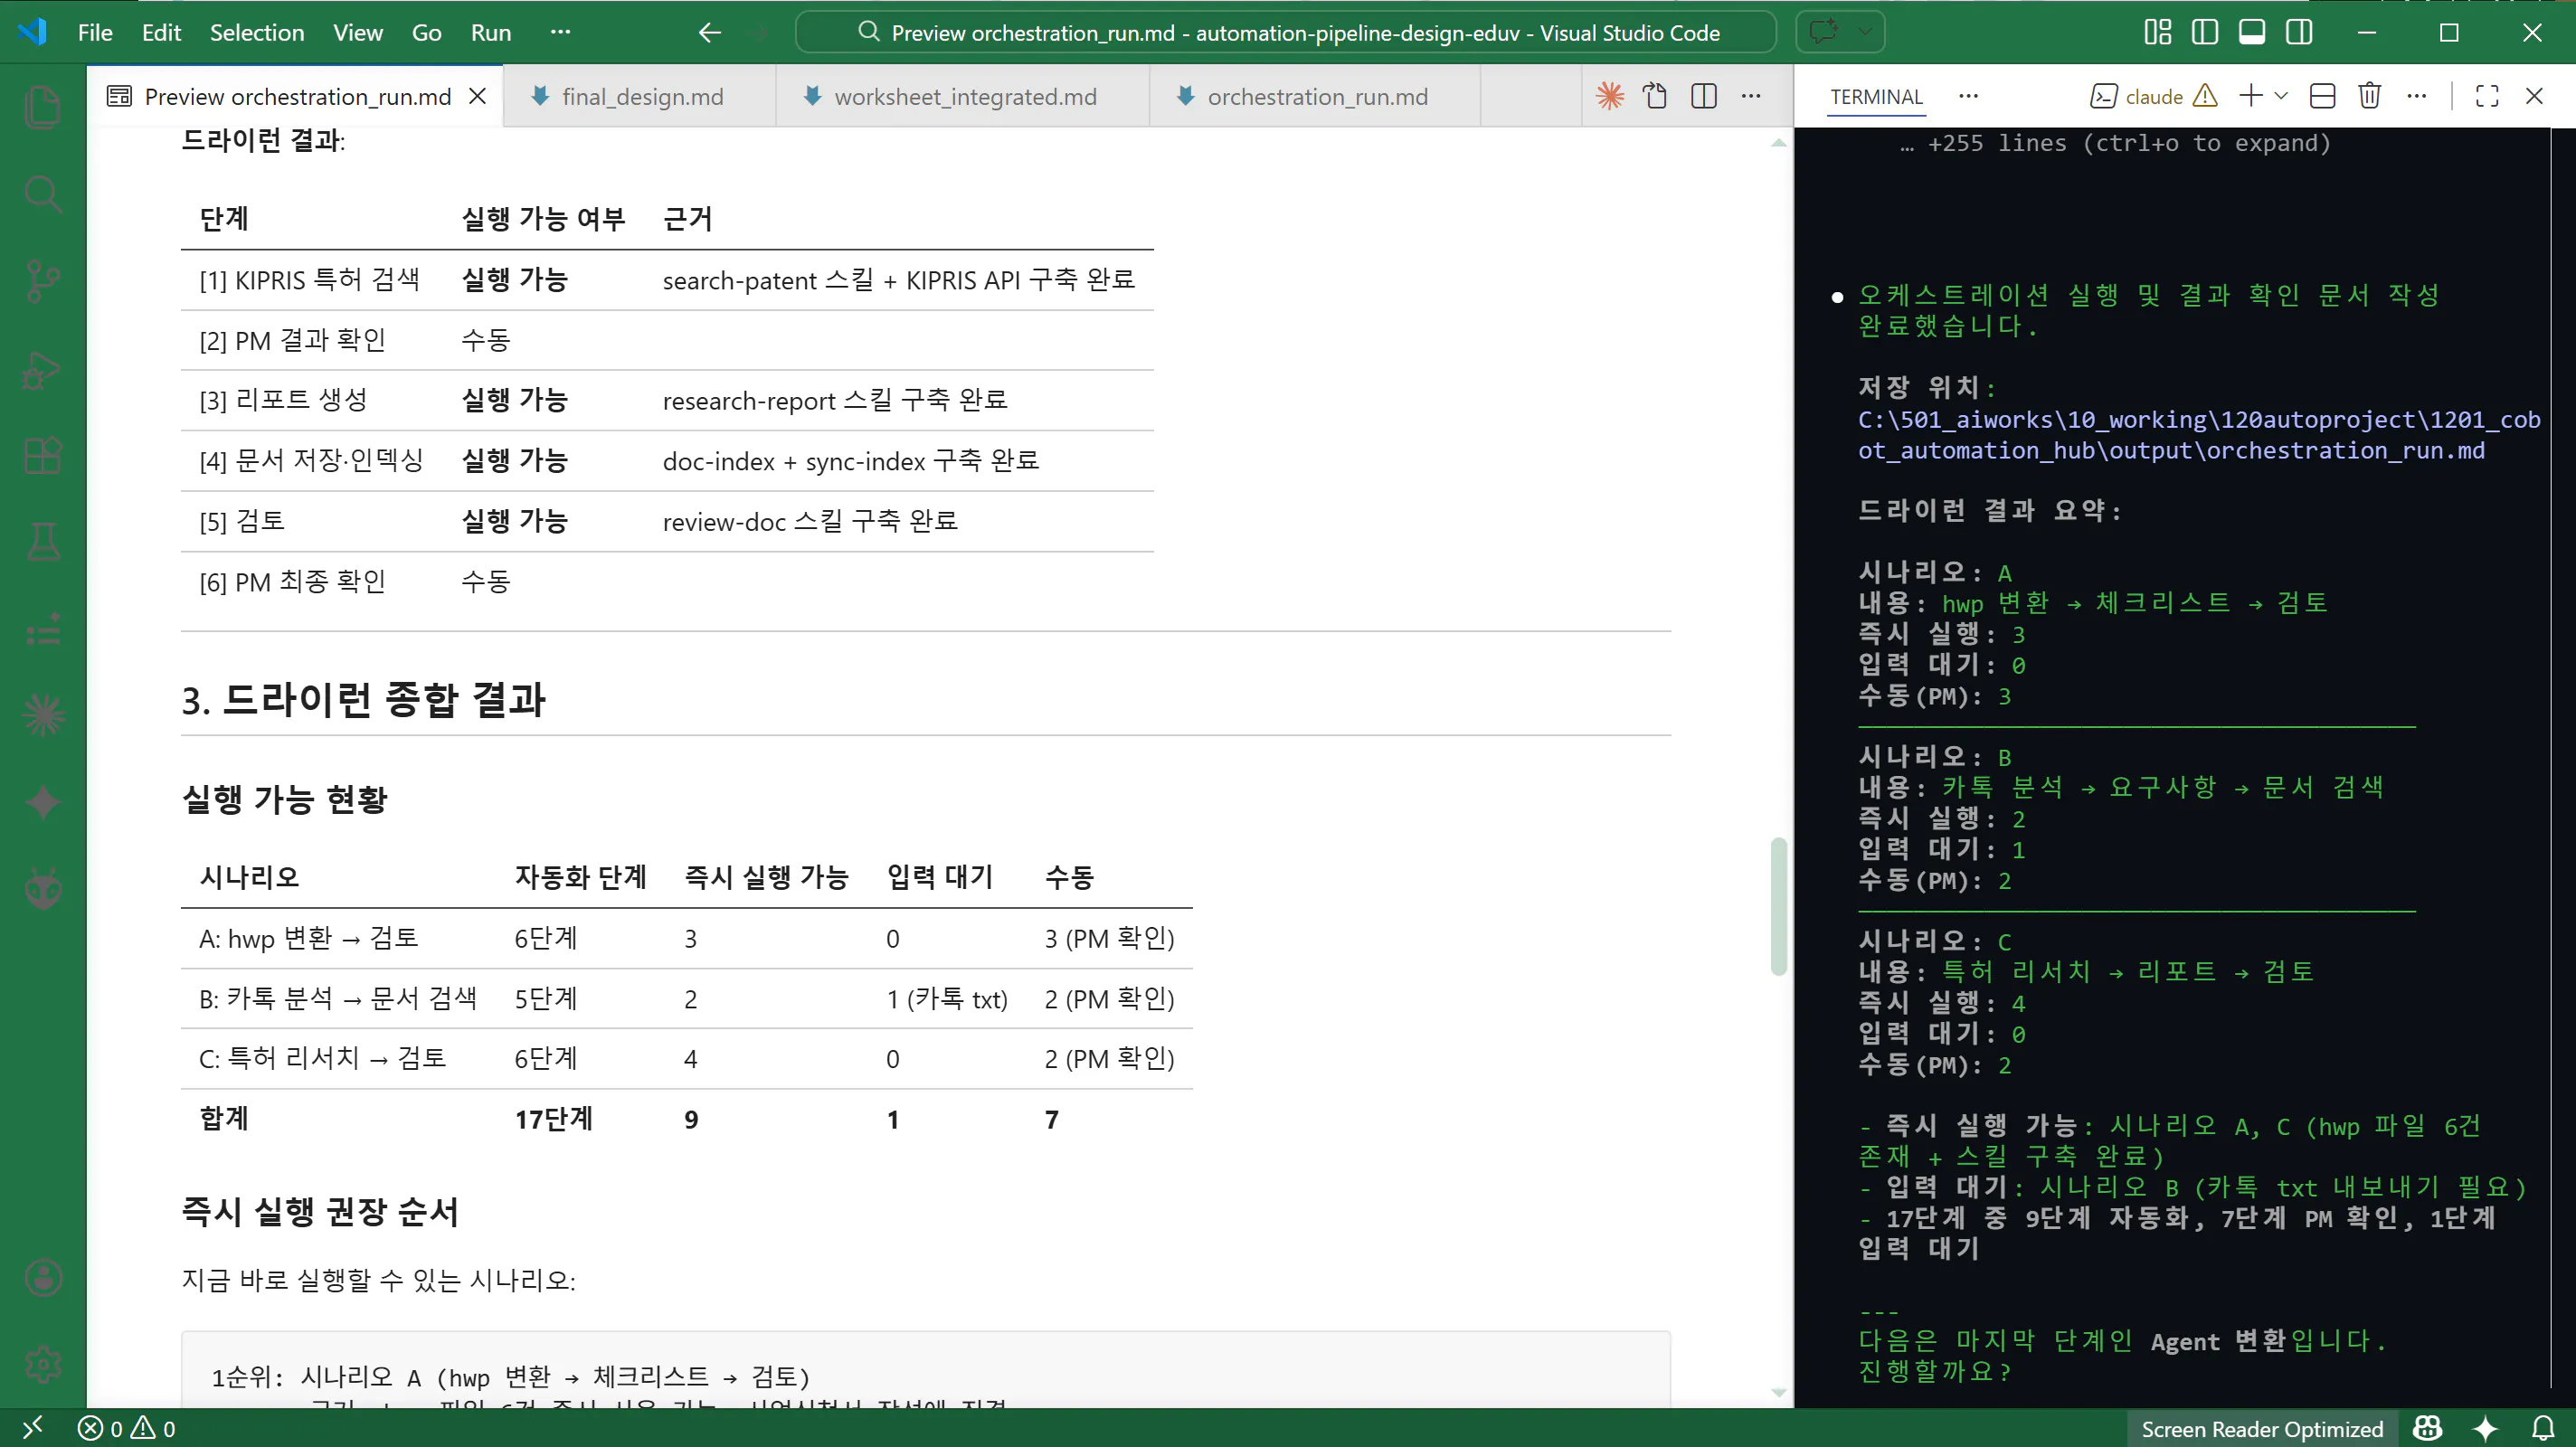Click the '+255 lines (ctrl+o to expand)' terminal line
Viewport: 2576px width, 1447px height.
(x=2115, y=143)
